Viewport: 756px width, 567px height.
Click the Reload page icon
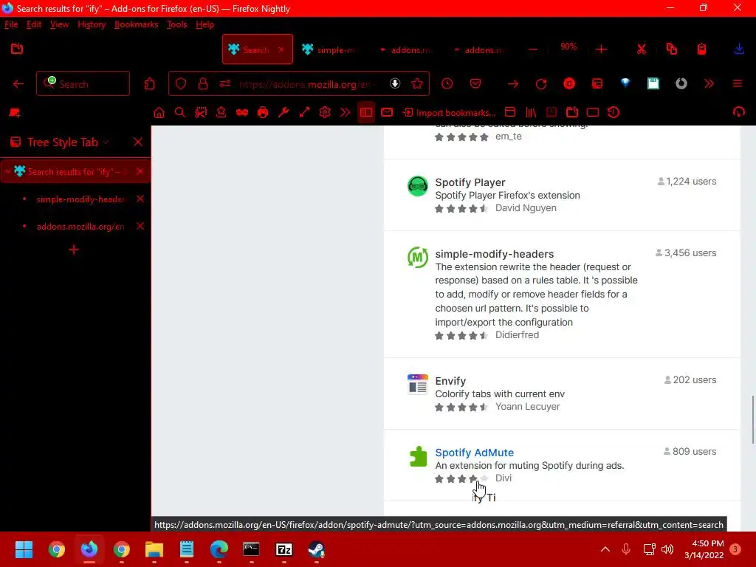(x=541, y=84)
